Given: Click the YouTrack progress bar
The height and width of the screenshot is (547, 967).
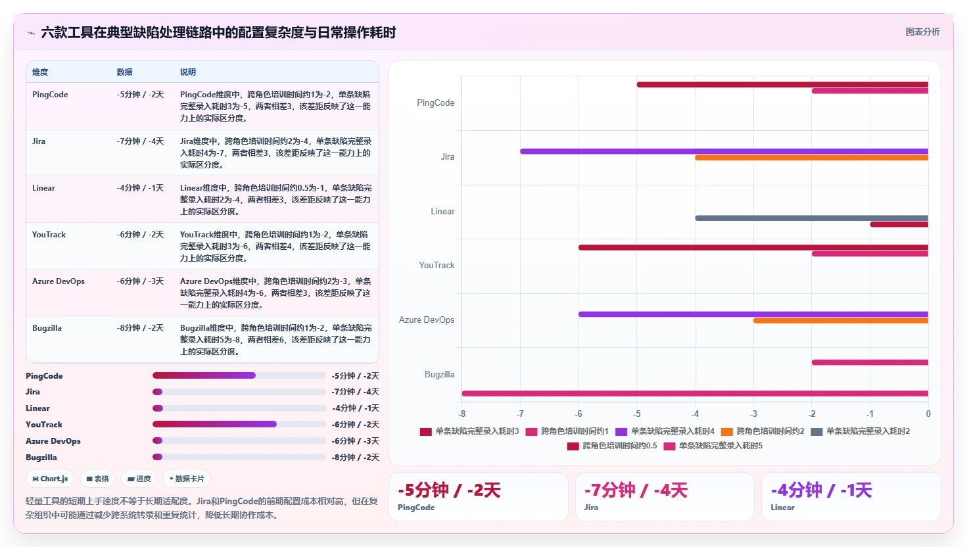Looking at the screenshot, I should click(x=239, y=424).
